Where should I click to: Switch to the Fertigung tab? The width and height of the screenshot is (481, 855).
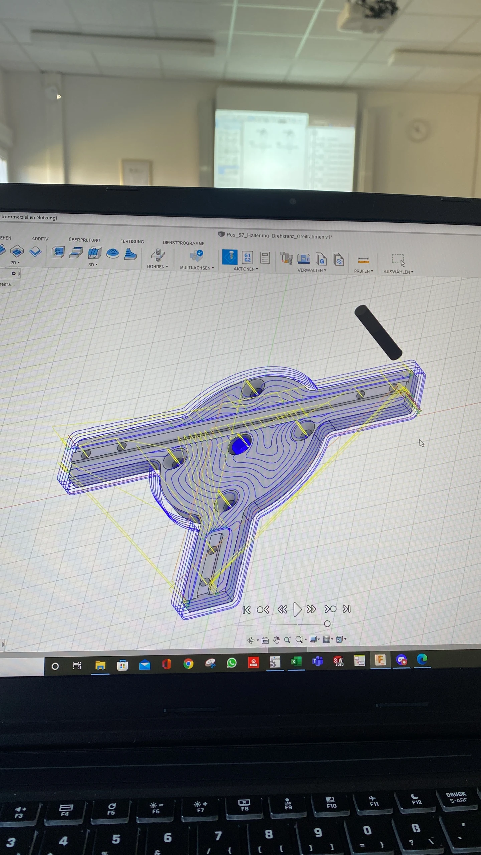pos(132,241)
